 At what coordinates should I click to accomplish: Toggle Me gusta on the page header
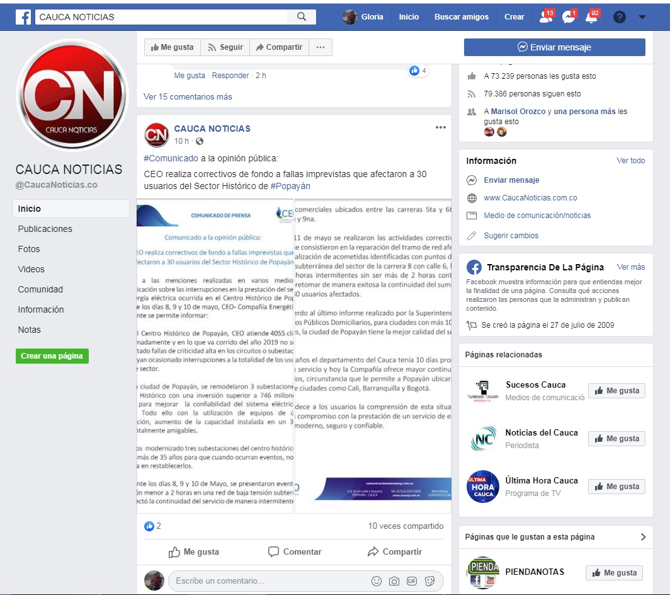(173, 47)
